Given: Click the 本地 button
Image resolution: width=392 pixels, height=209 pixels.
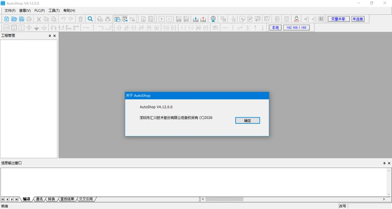Looking at the screenshot, I should (275, 28).
